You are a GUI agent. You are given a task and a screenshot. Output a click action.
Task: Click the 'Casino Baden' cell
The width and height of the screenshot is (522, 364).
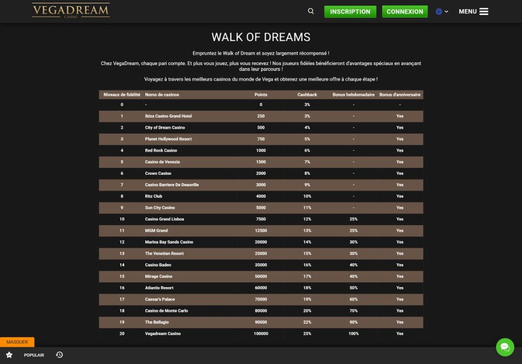click(x=158, y=265)
